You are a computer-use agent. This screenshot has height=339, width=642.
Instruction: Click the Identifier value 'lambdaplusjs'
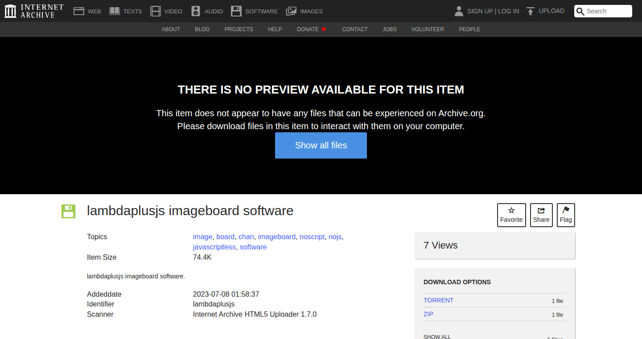[214, 304]
